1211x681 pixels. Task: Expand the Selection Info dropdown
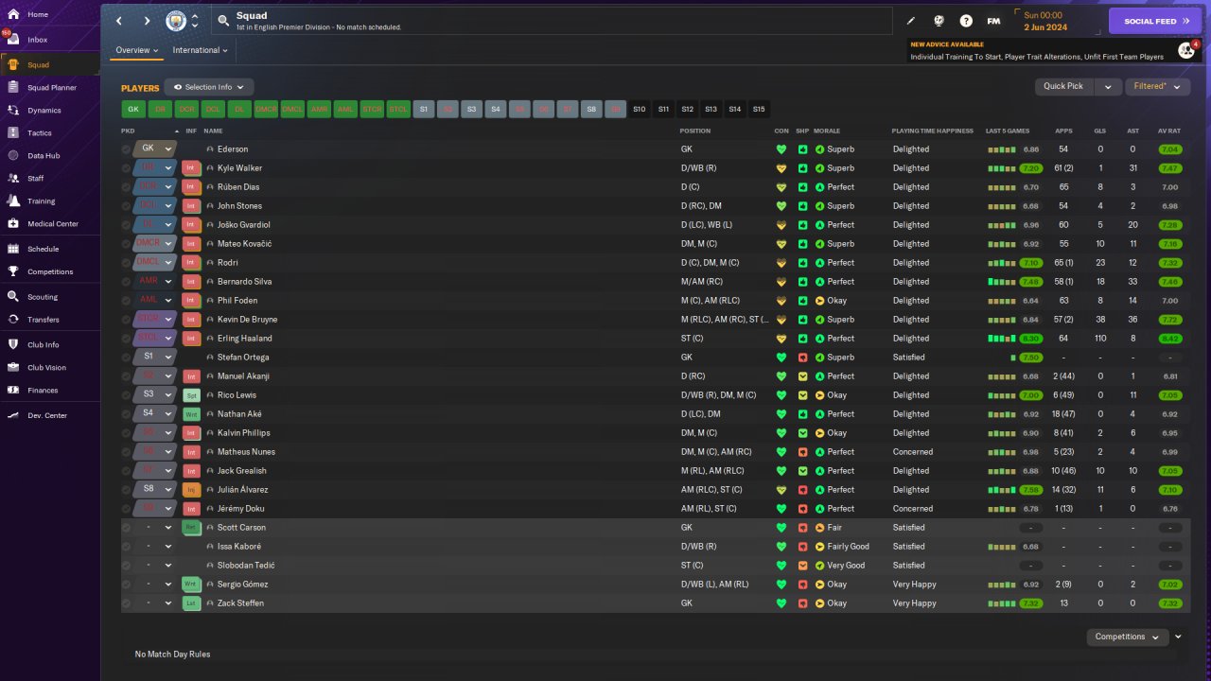209,87
